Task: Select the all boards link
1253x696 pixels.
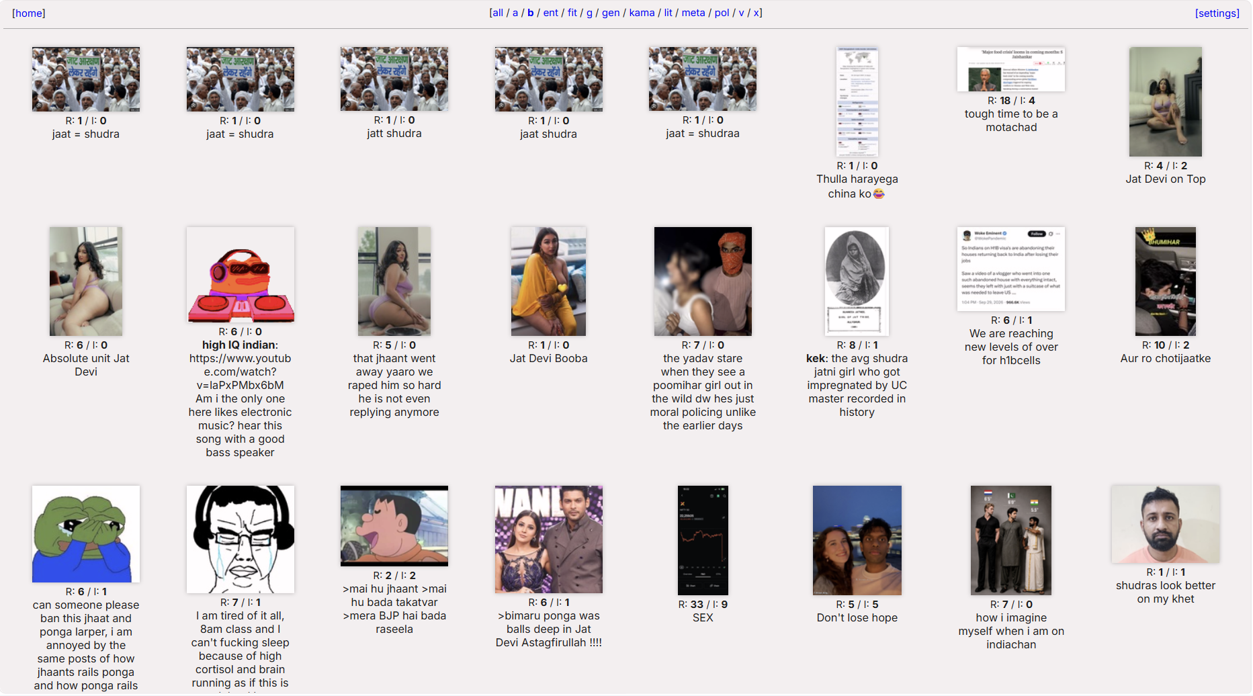Action: coord(497,13)
